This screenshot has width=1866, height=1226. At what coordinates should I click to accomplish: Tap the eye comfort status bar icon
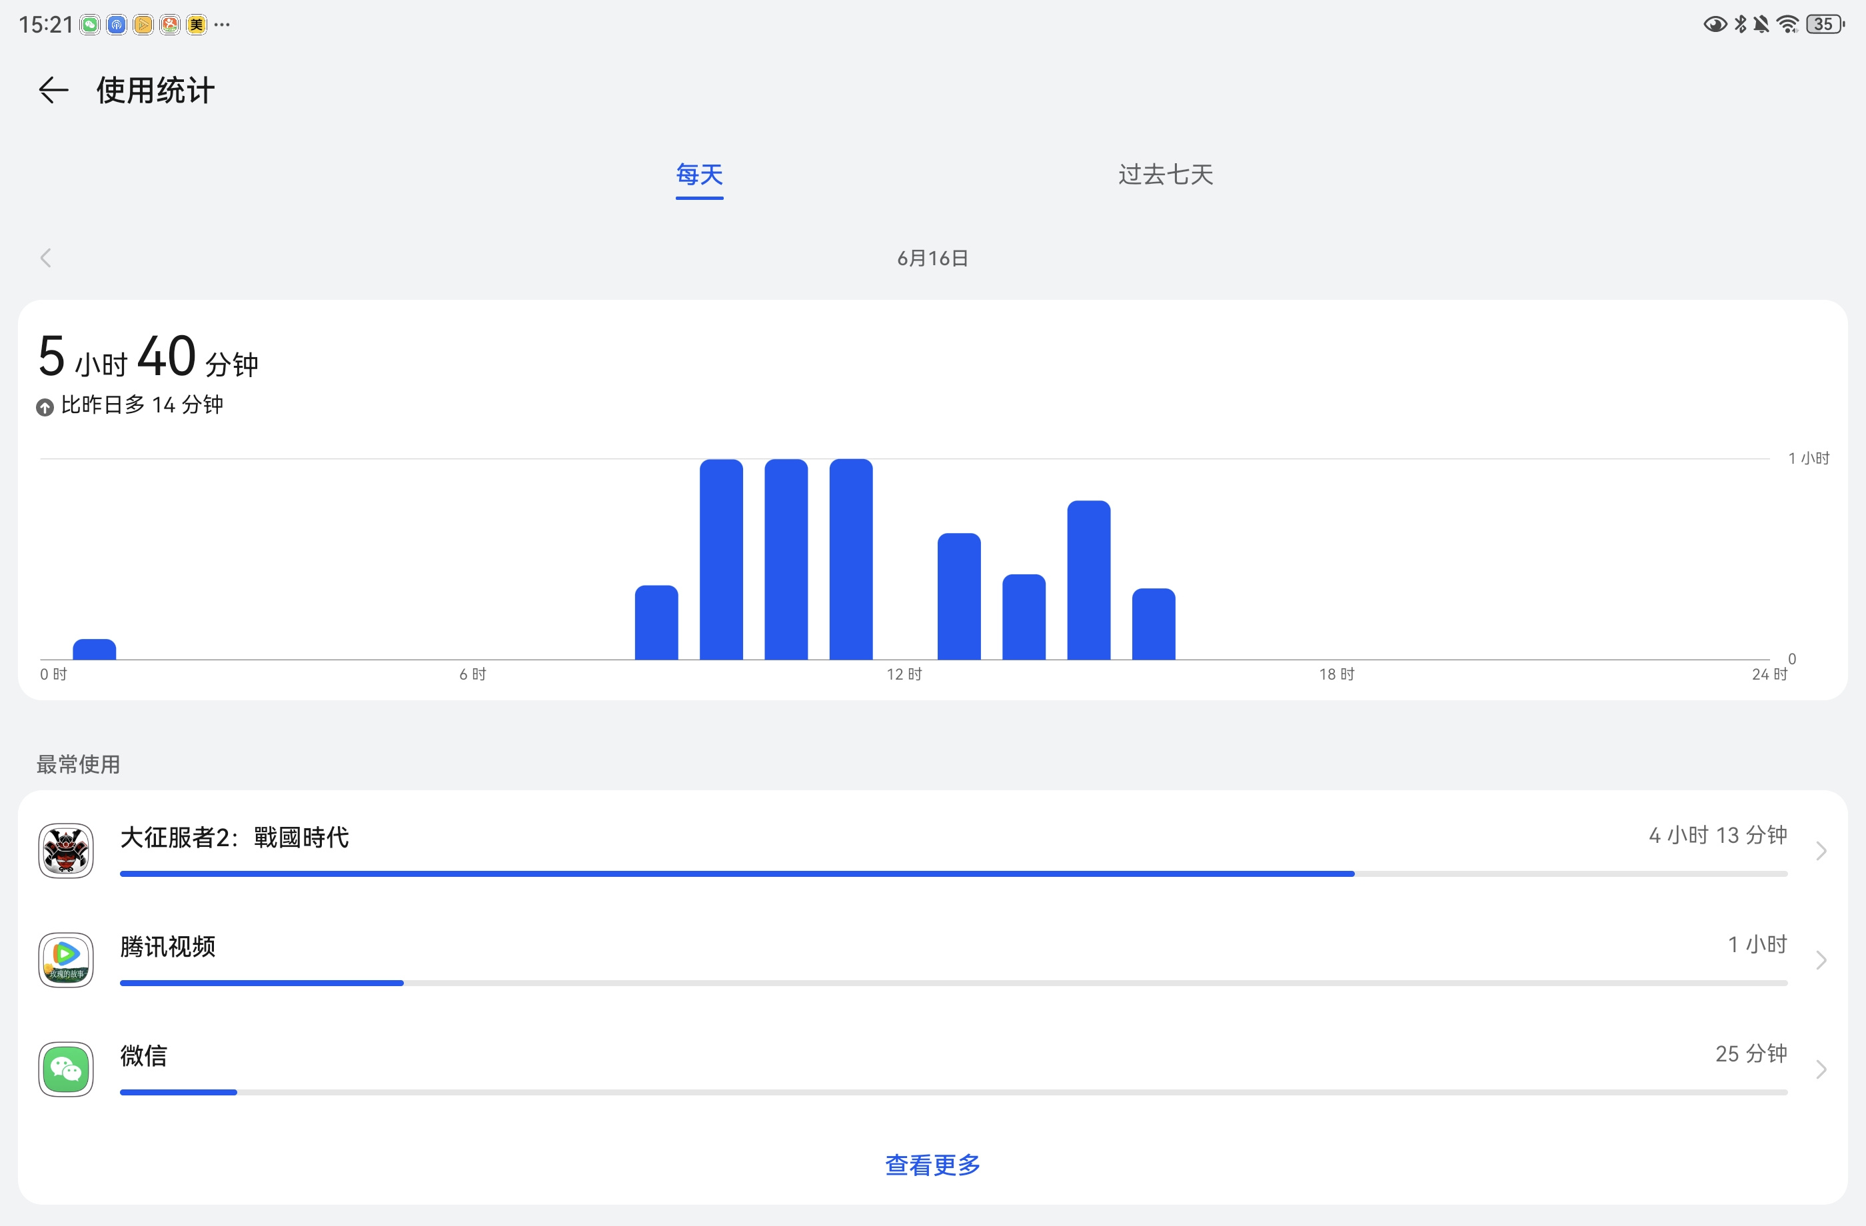tap(1715, 24)
